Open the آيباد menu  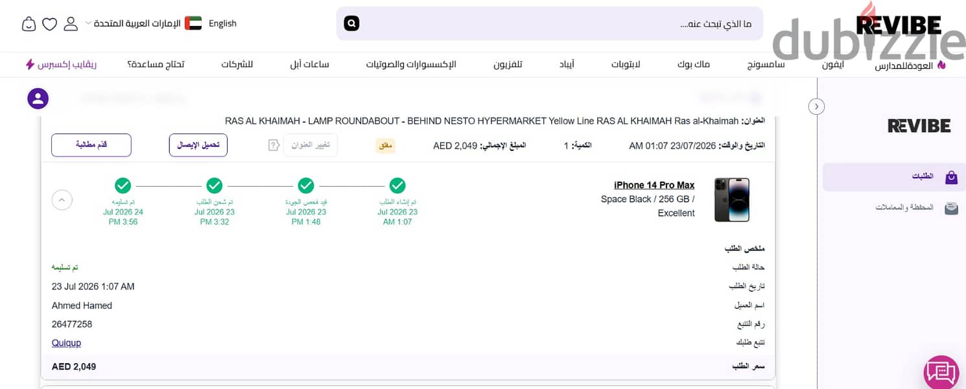coord(567,64)
